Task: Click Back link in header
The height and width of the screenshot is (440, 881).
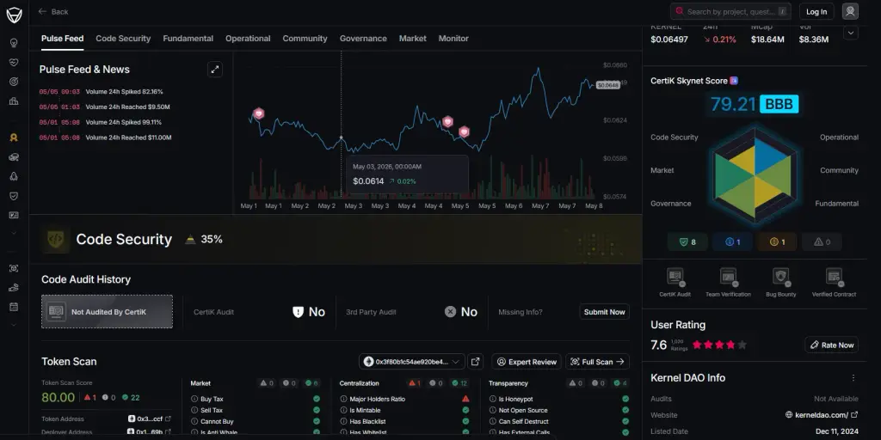Action: coord(52,11)
